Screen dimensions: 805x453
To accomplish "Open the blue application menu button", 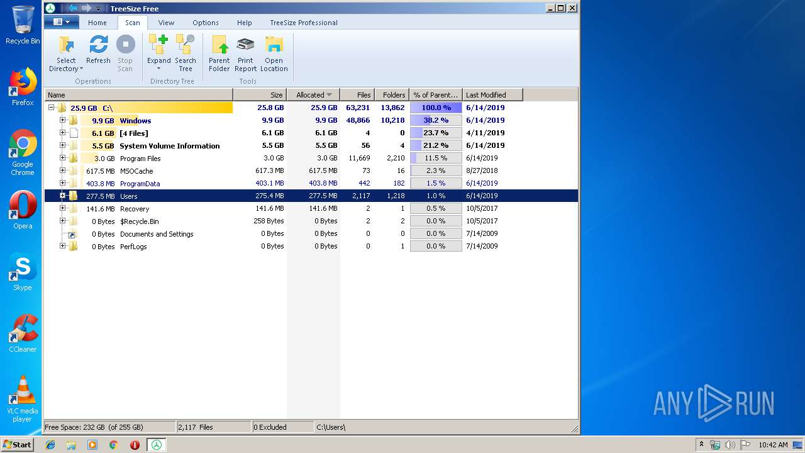I will pyautogui.click(x=61, y=22).
